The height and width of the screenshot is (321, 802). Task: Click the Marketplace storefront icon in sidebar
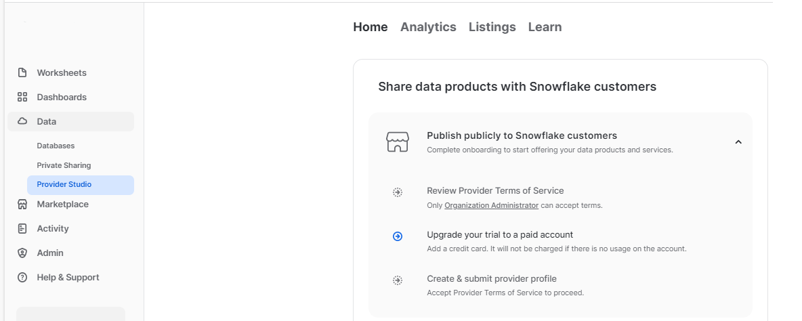pos(22,204)
